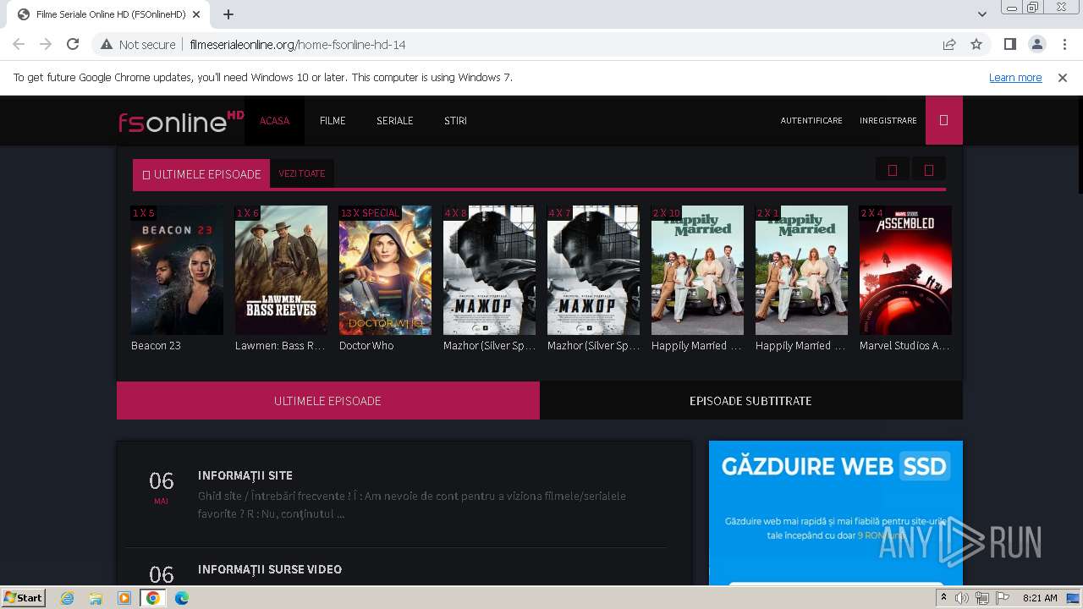Expand the tab search chevron
This screenshot has height=609, width=1083.
click(981, 14)
